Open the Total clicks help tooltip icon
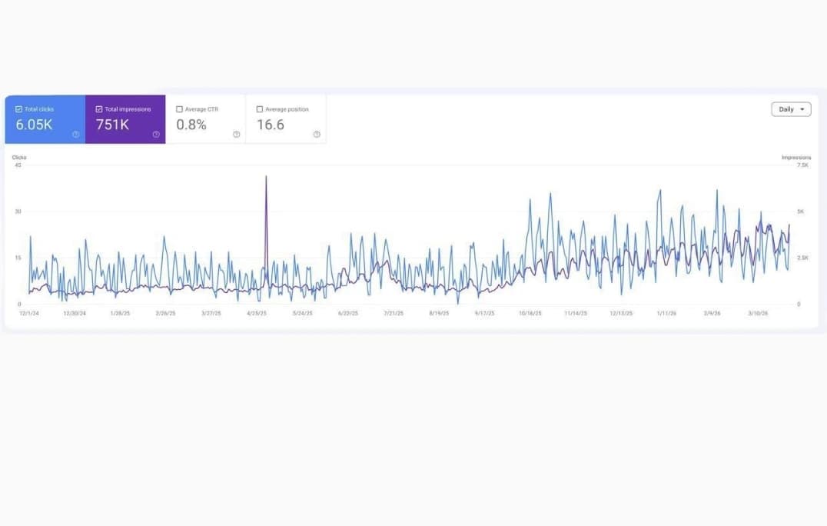The width and height of the screenshot is (827, 526). coord(75,135)
